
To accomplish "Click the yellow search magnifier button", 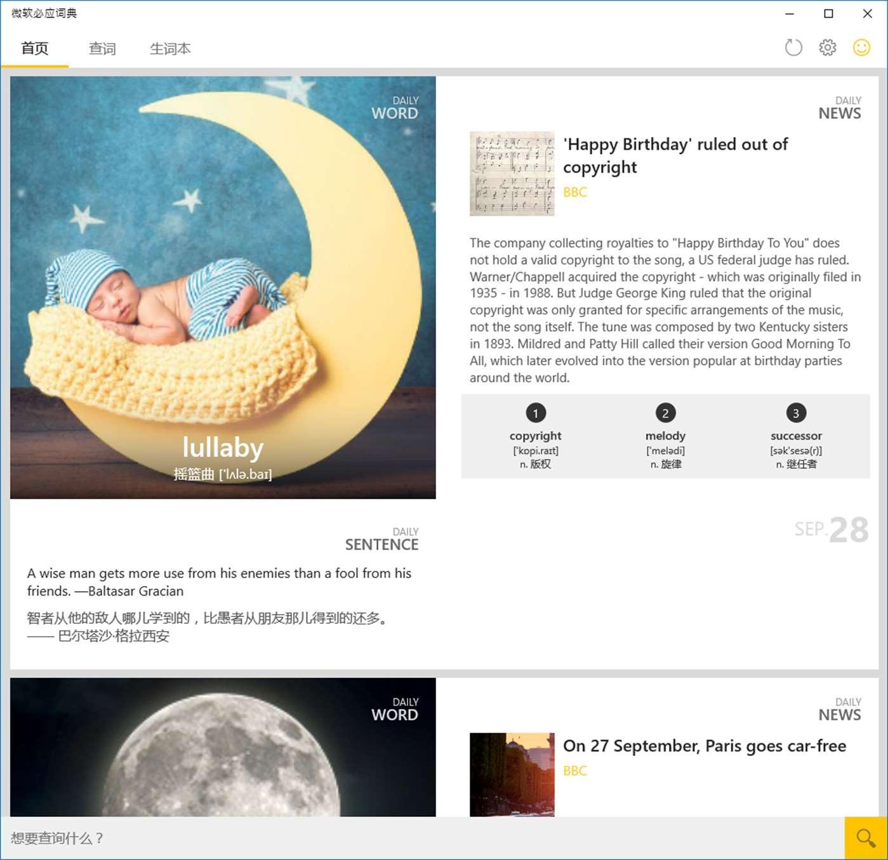I will tap(866, 838).
